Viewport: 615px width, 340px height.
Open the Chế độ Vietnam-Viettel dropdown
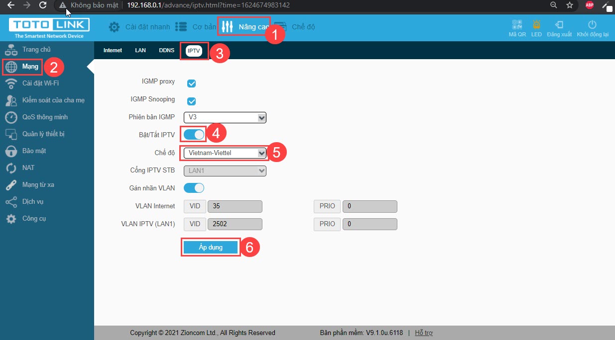click(x=225, y=153)
